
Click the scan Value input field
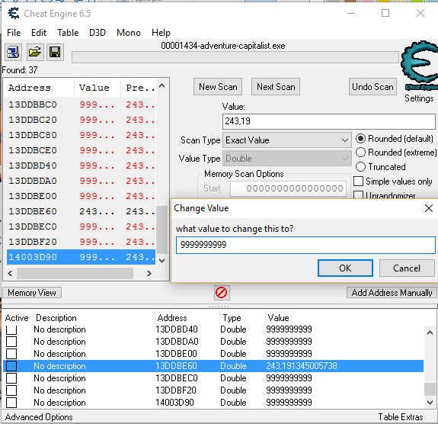pos(329,121)
